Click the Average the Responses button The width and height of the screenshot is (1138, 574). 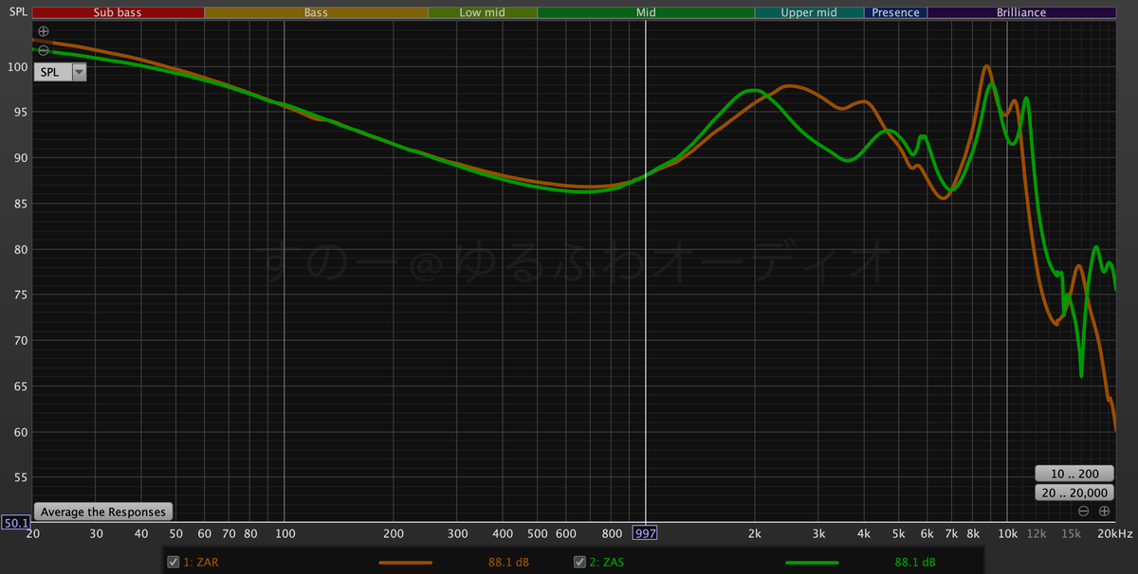tap(103, 511)
